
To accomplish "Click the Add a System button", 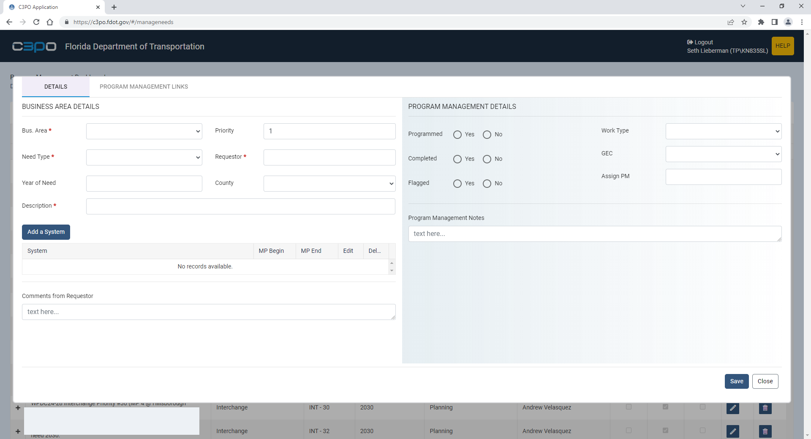I will (46, 232).
